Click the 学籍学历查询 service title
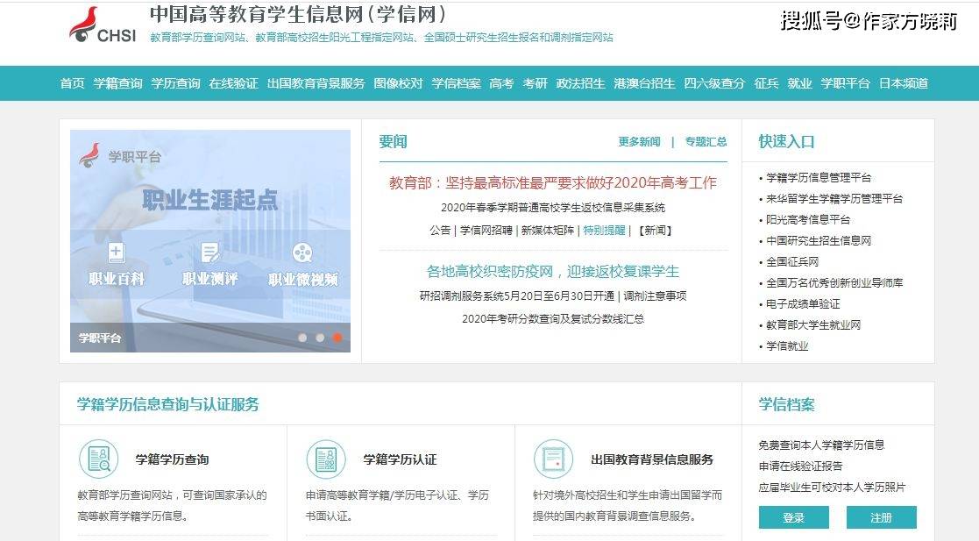 173,459
